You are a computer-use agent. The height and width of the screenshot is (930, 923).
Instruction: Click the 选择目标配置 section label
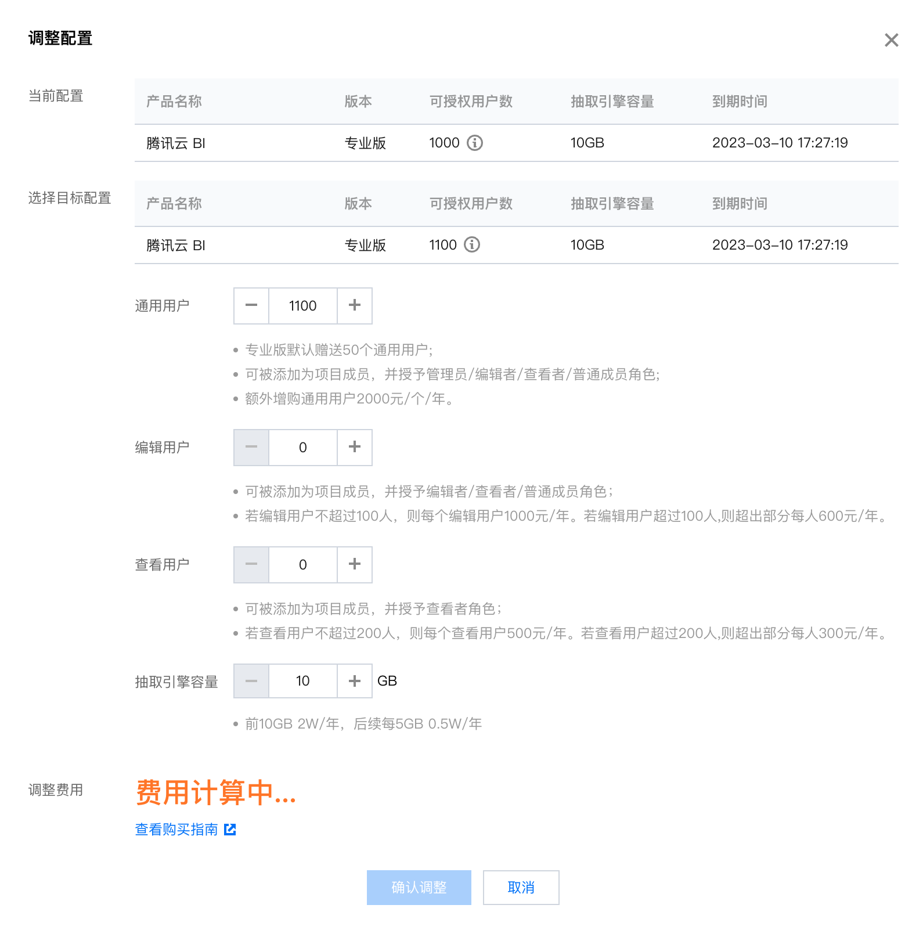tap(70, 198)
